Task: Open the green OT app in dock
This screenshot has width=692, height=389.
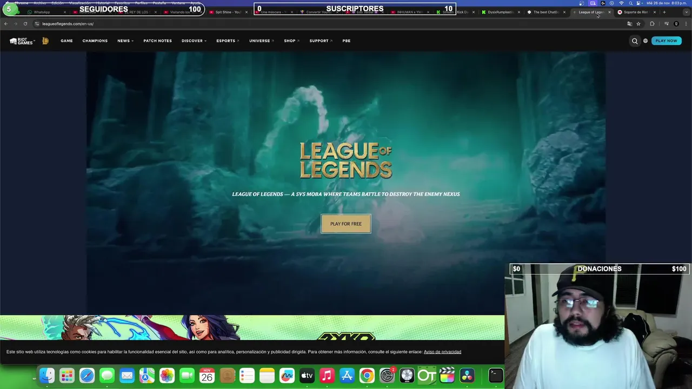Action: pyautogui.click(x=427, y=375)
